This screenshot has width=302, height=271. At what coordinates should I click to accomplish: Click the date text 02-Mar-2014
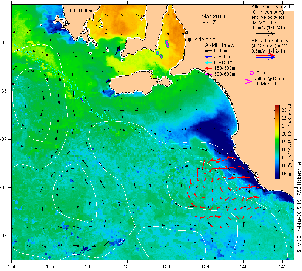click(209, 17)
